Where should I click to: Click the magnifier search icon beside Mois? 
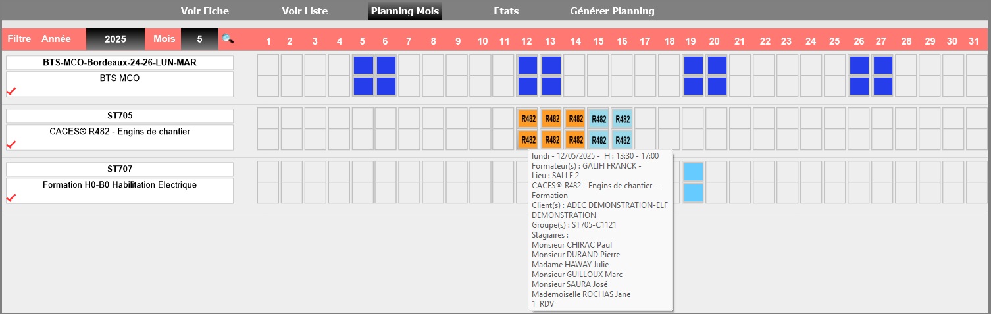click(228, 39)
